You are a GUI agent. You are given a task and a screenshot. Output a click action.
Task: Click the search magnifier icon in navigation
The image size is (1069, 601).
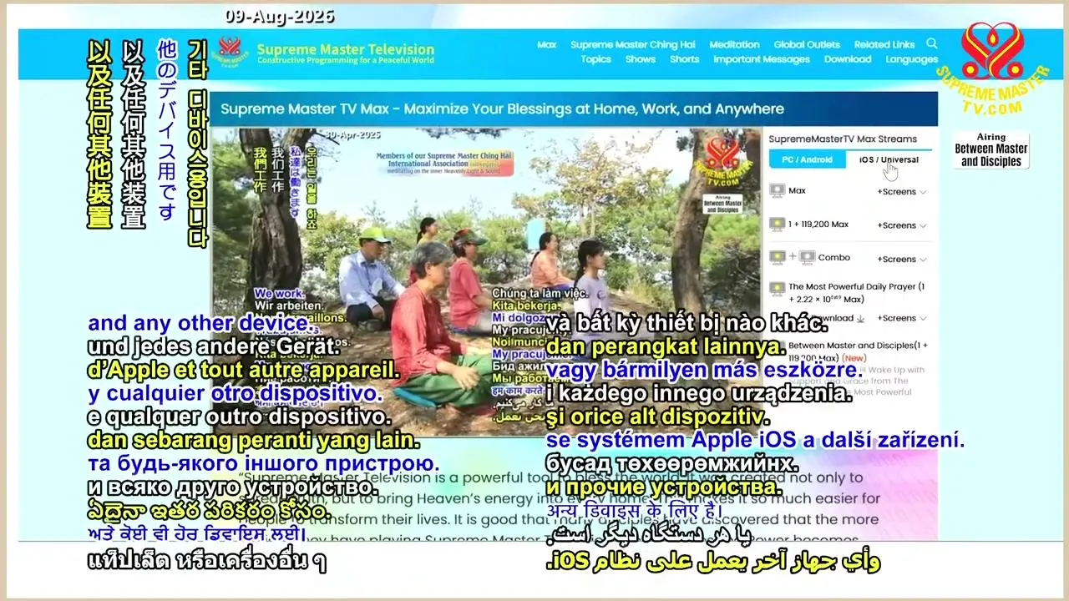point(932,43)
